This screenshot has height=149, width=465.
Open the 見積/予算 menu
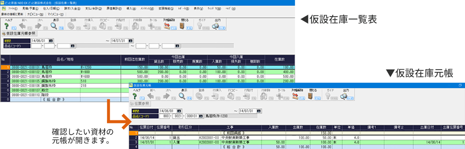[30, 8]
